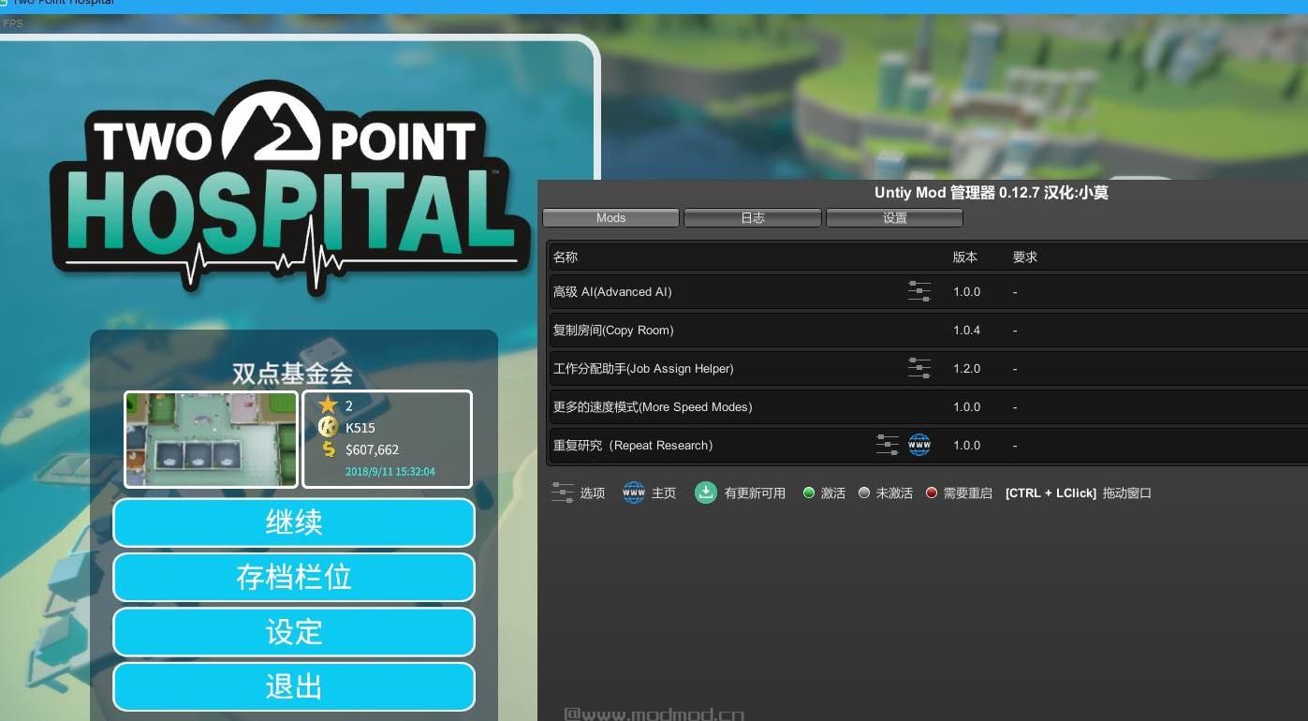
Task: Click the 版本 column header
Action: [965, 257]
